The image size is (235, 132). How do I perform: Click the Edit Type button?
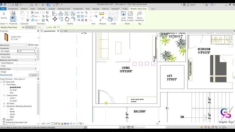point(33,45)
